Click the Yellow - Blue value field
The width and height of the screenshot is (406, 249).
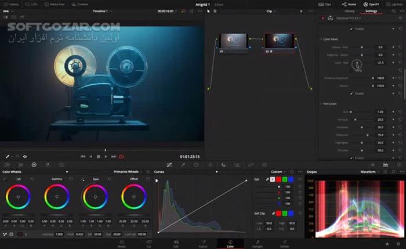pos(380,47)
